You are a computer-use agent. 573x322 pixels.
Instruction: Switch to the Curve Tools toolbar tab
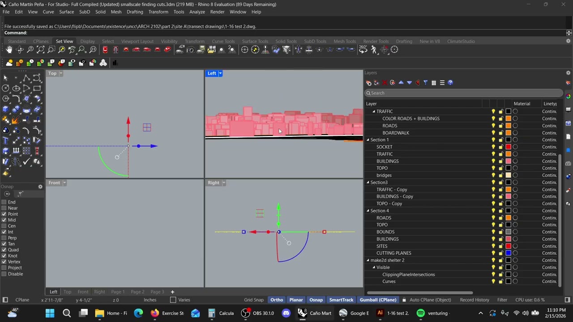pyautogui.click(x=223, y=41)
